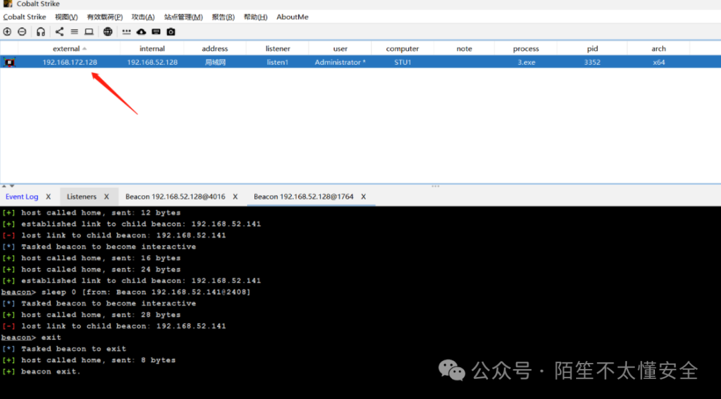Switch to the Event Log tab
Image resolution: width=721 pixels, height=399 pixels.
pyautogui.click(x=22, y=196)
